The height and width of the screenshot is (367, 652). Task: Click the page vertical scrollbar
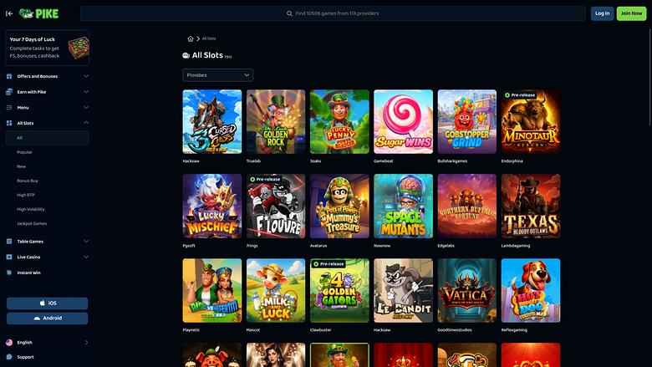(x=649, y=76)
